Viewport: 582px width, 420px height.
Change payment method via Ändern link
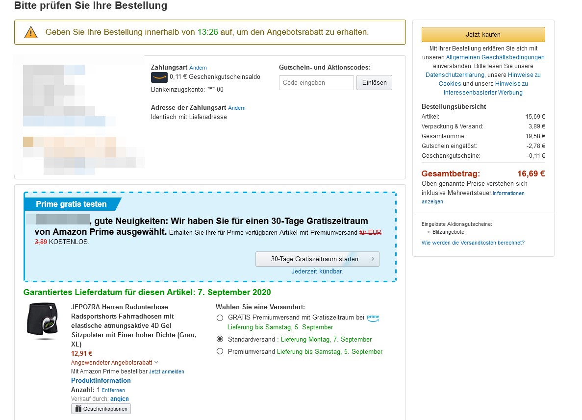click(198, 68)
